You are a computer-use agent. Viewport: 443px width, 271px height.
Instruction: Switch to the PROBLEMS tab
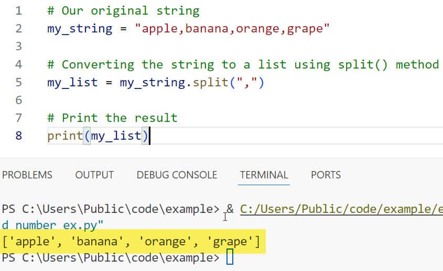(27, 175)
